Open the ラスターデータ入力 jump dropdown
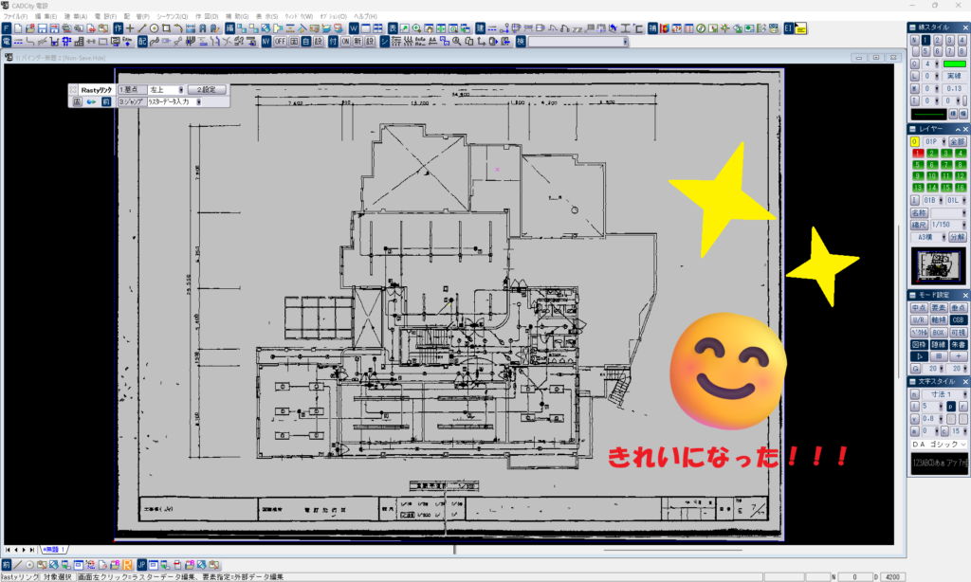 pos(199,101)
